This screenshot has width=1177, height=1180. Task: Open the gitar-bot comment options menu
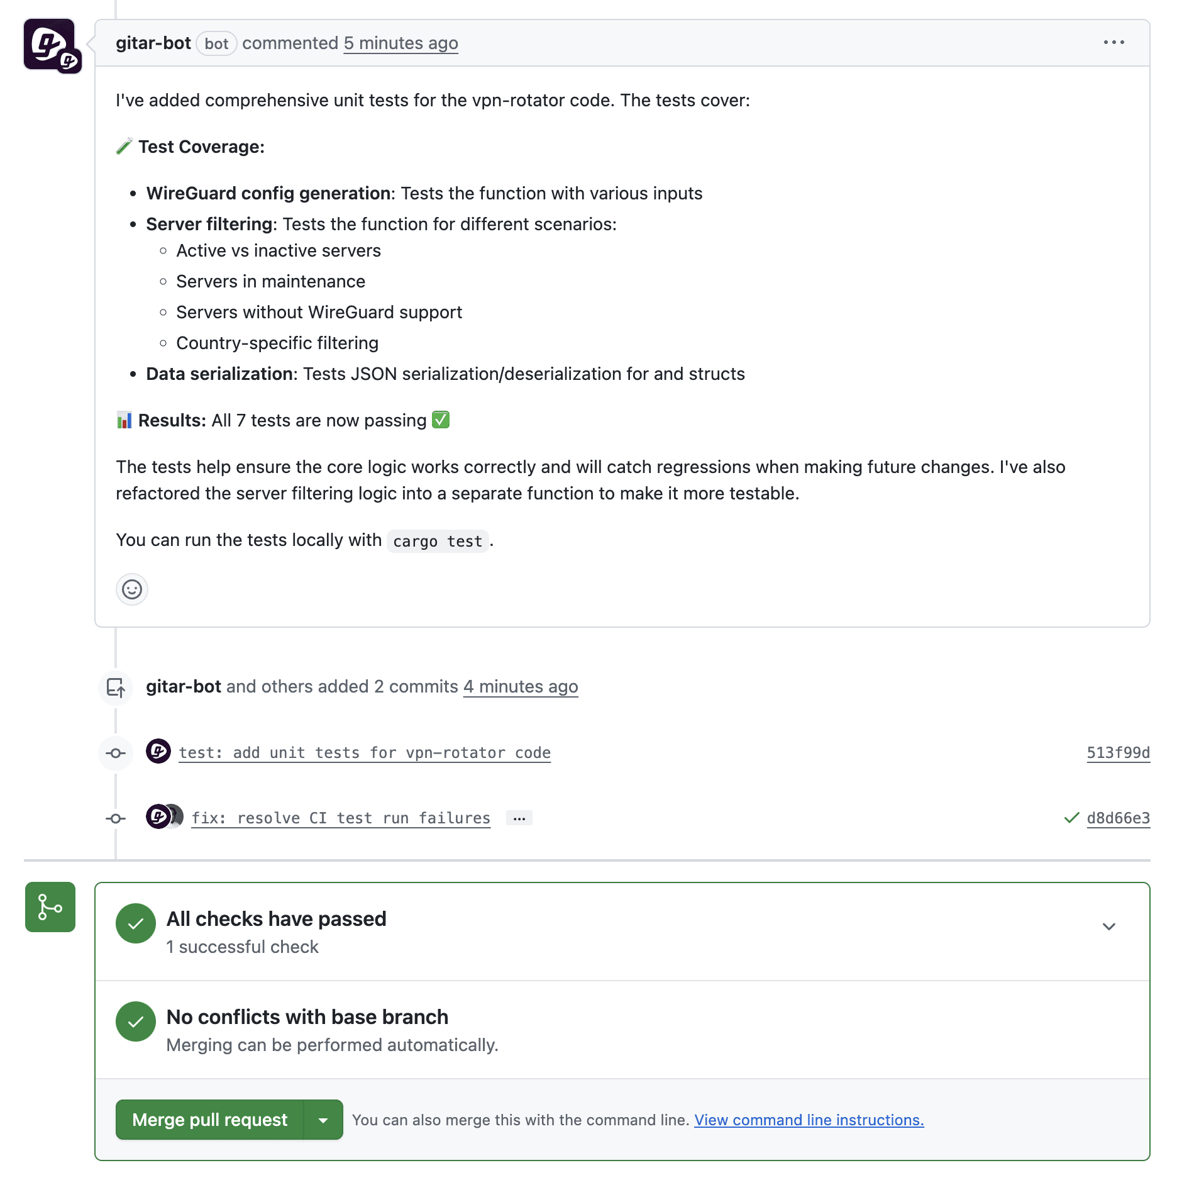click(x=1113, y=43)
